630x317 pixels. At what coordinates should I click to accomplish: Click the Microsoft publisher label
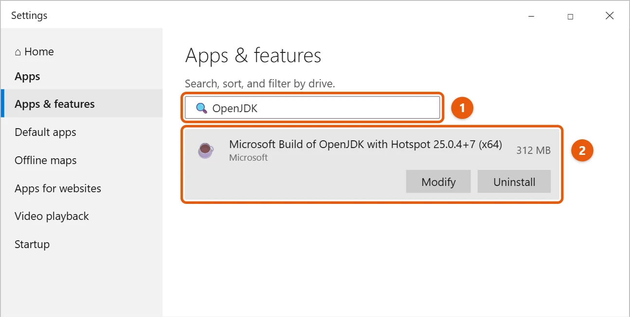(248, 158)
